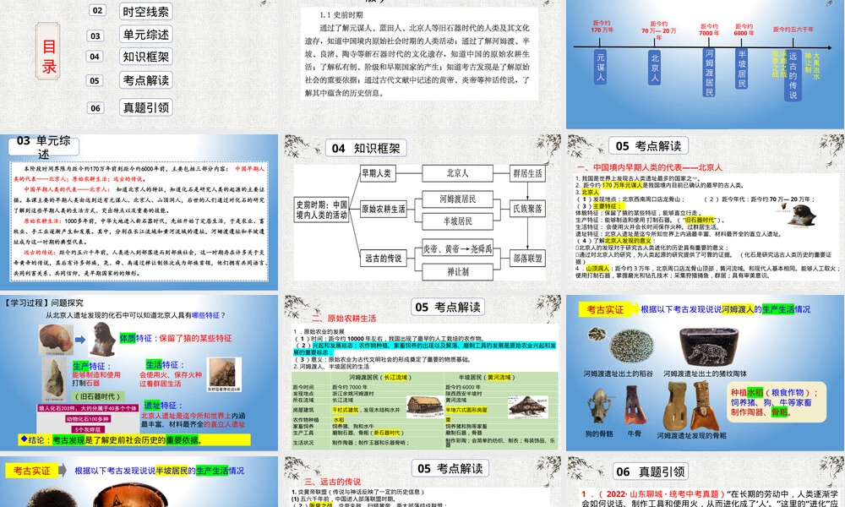
Task: Open the 目录 contents slide
Action: click(x=139, y=64)
